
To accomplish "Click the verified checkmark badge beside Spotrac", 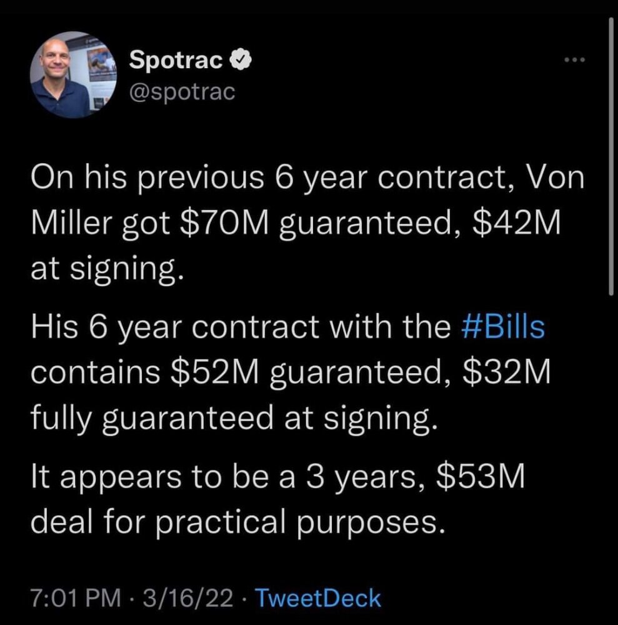I will 241,60.
